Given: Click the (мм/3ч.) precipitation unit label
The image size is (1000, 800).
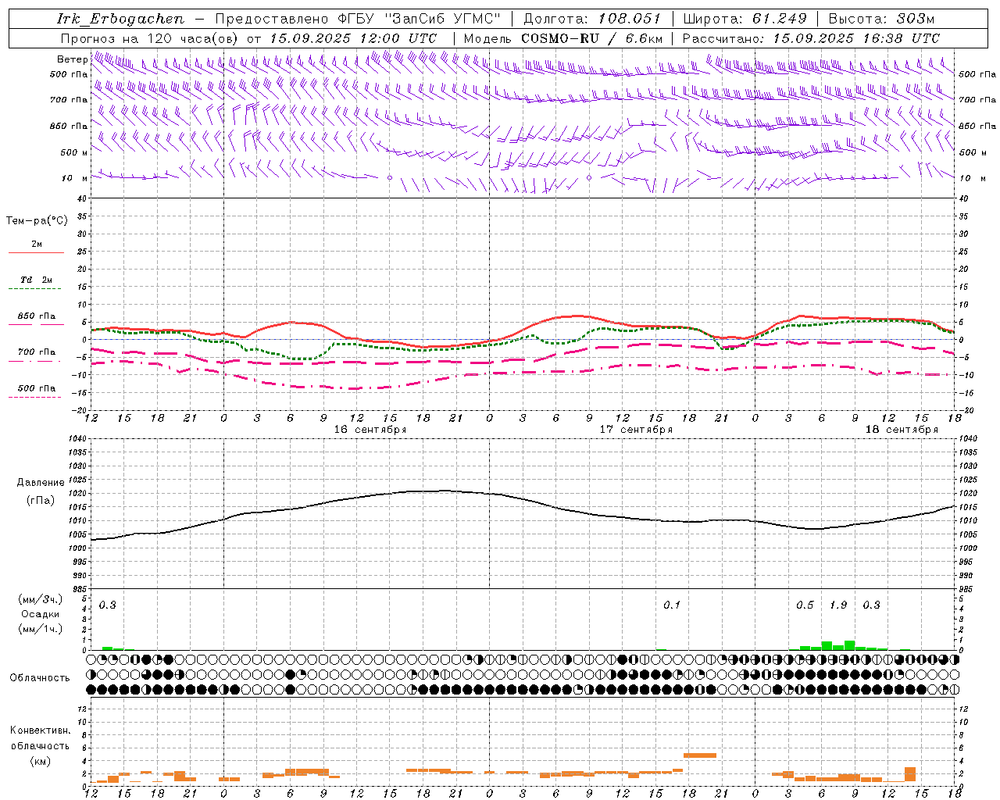Looking at the screenshot, I should (x=40, y=599).
